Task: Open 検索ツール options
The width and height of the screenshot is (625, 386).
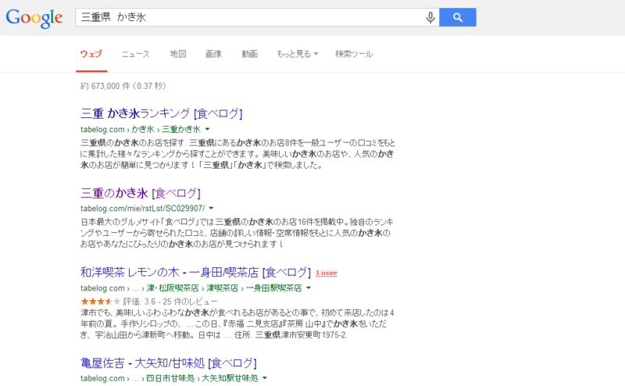Action: (354, 54)
